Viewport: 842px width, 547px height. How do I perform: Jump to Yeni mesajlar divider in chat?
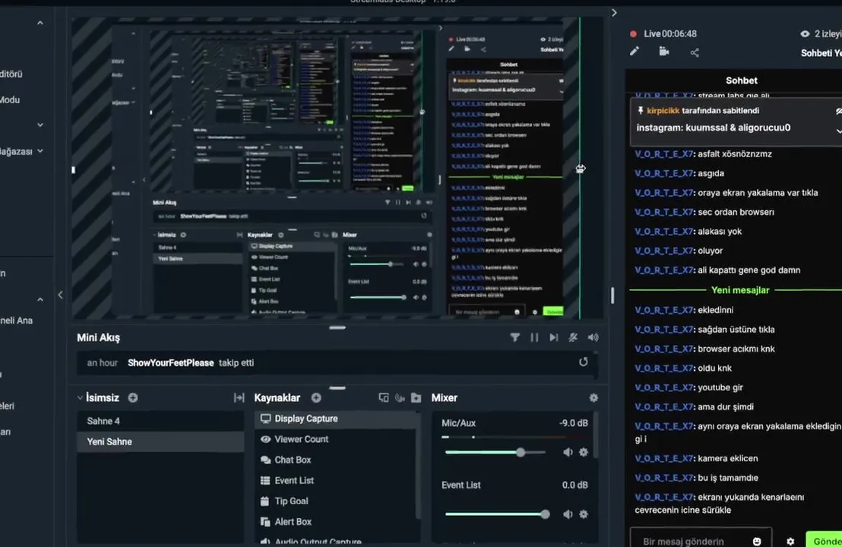point(740,290)
